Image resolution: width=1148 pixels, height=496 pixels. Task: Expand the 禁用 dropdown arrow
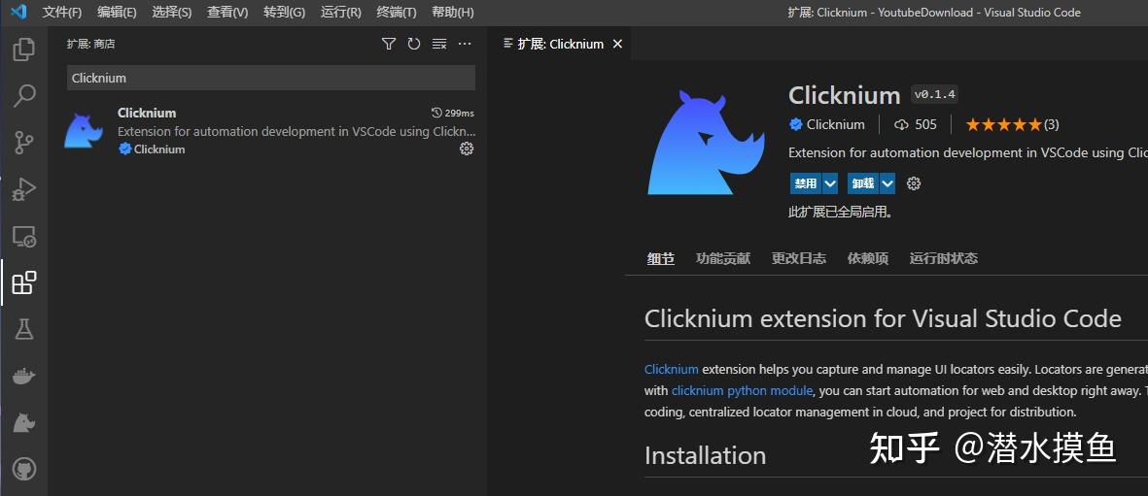pos(829,182)
